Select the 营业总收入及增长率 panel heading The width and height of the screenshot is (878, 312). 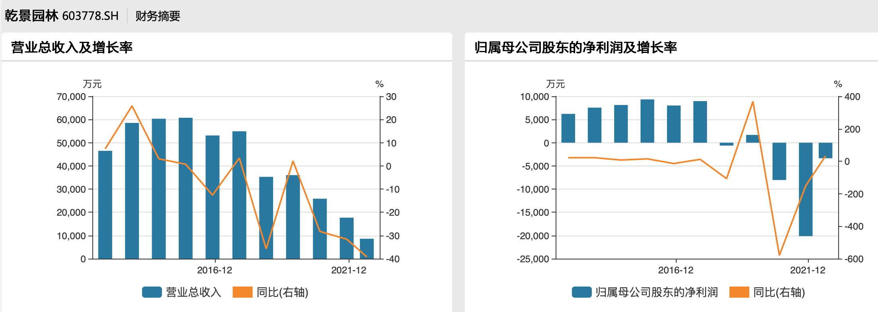coord(72,47)
